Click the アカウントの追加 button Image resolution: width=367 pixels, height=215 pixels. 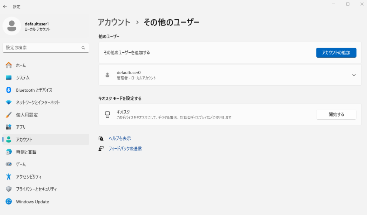pos(336,53)
